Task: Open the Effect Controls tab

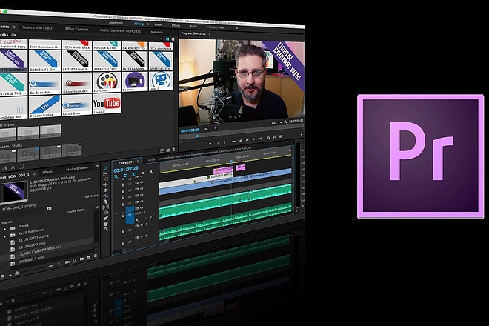Action: click(77, 29)
